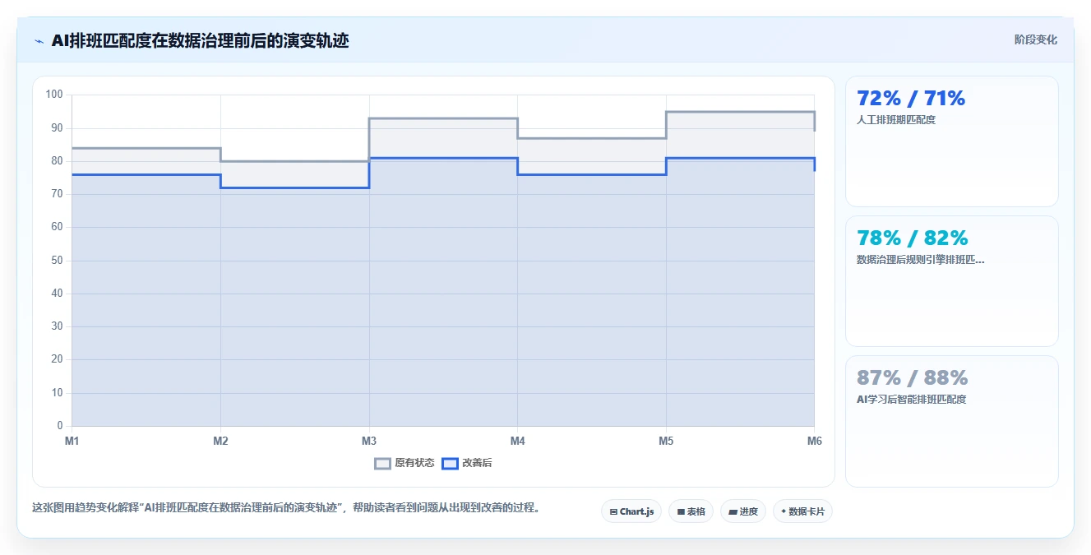The width and height of the screenshot is (1091, 555).
Task: Click the icon inside the 进度 tag
Action: [733, 511]
